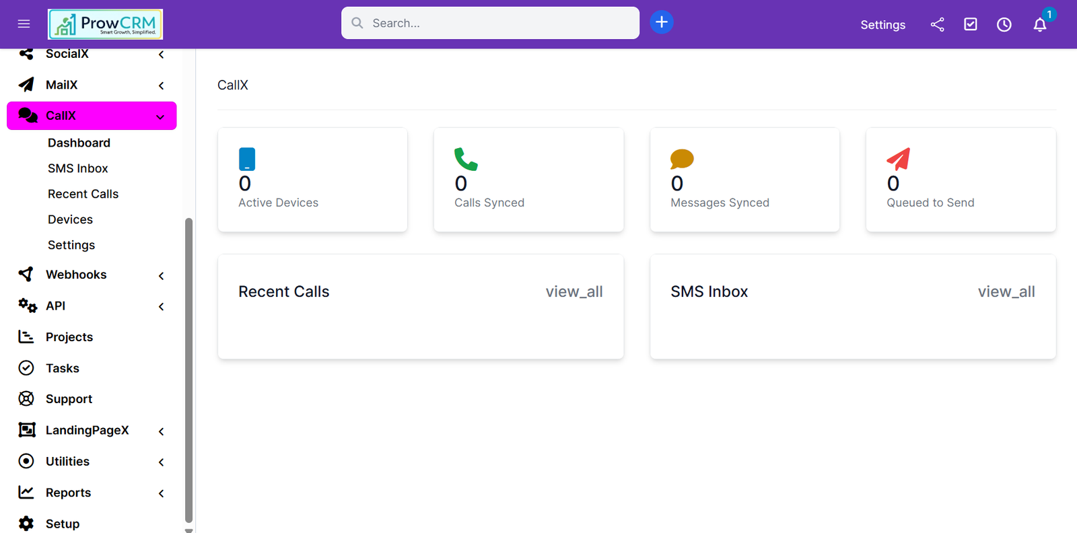1077x533 pixels.
Task: Open Dashboard under CallX
Action: coord(79,143)
